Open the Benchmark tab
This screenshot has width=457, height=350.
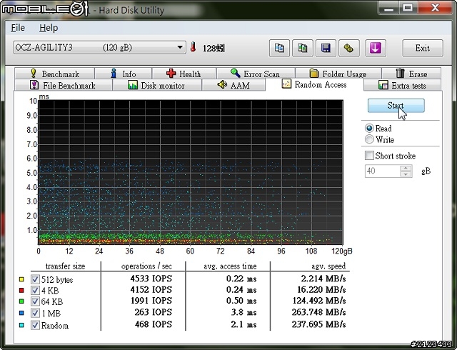[x=54, y=74]
